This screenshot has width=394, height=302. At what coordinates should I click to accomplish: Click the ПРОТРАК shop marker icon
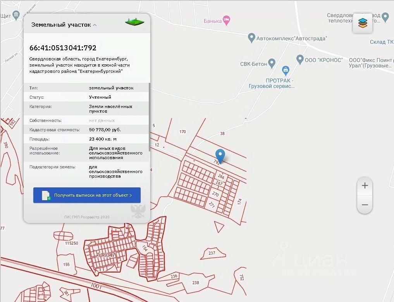[x=286, y=70]
